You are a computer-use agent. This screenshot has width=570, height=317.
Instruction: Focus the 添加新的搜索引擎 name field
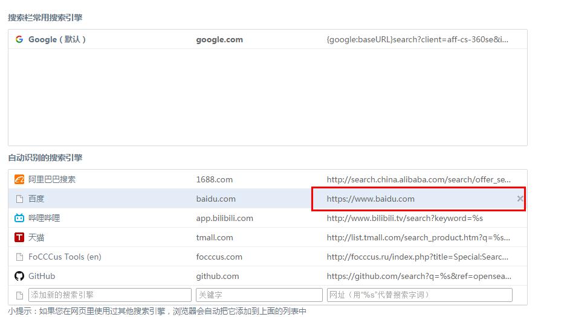tap(110, 295)
